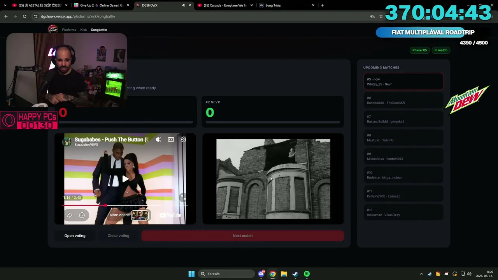This screenshot has height=280, width=498.
Task: Play the Sugababes Push The Button video
Action: click(125, 179)
